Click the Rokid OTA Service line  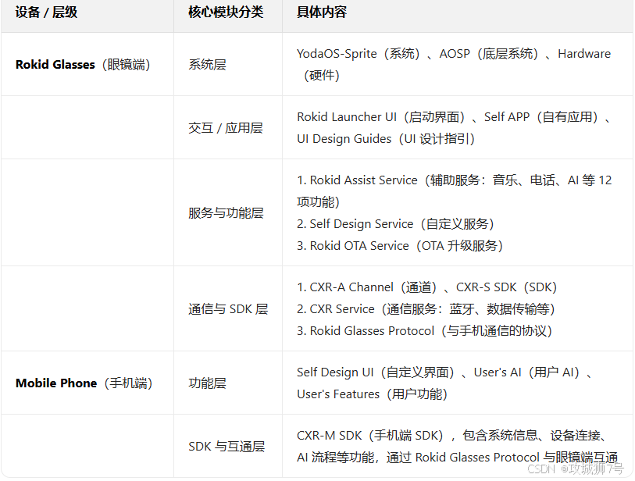tap(400, 246)
